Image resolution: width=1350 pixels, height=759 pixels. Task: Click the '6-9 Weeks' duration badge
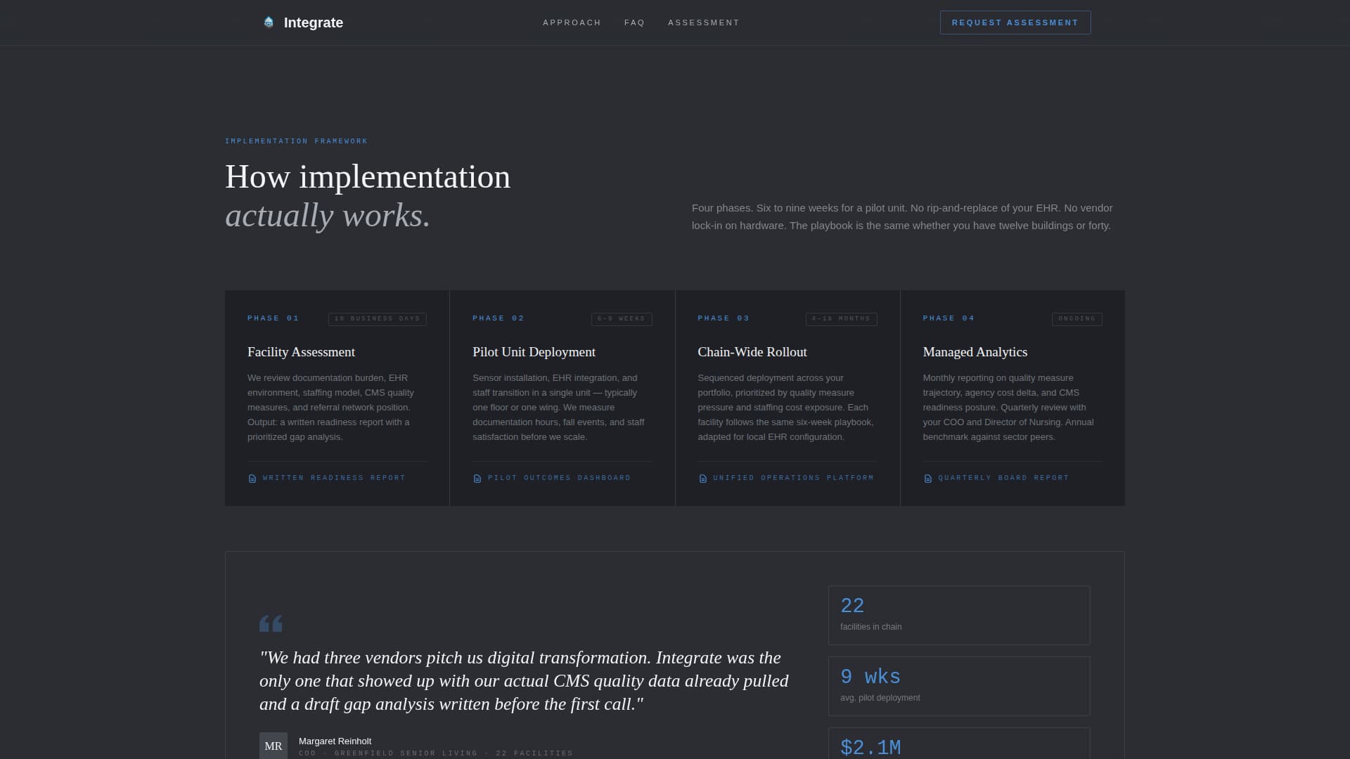[x=622, y=319]
